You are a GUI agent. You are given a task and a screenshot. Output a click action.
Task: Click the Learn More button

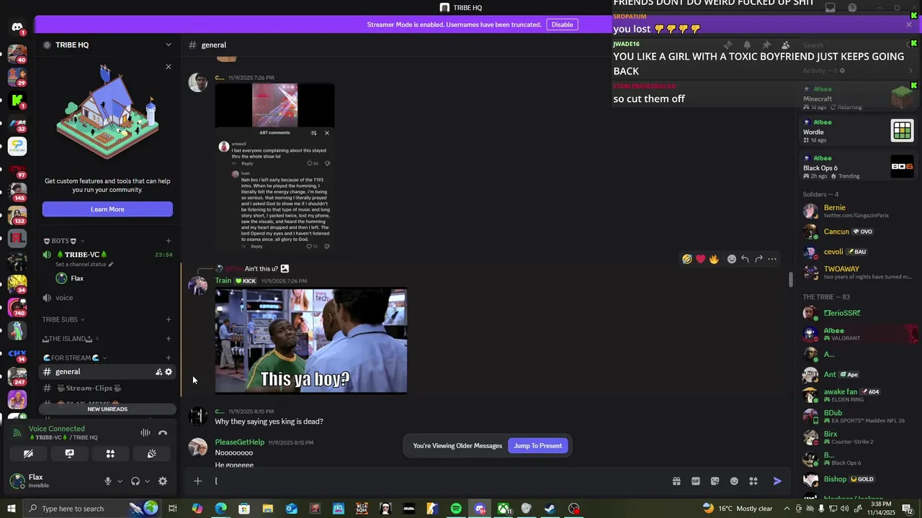tap(107, 209)
